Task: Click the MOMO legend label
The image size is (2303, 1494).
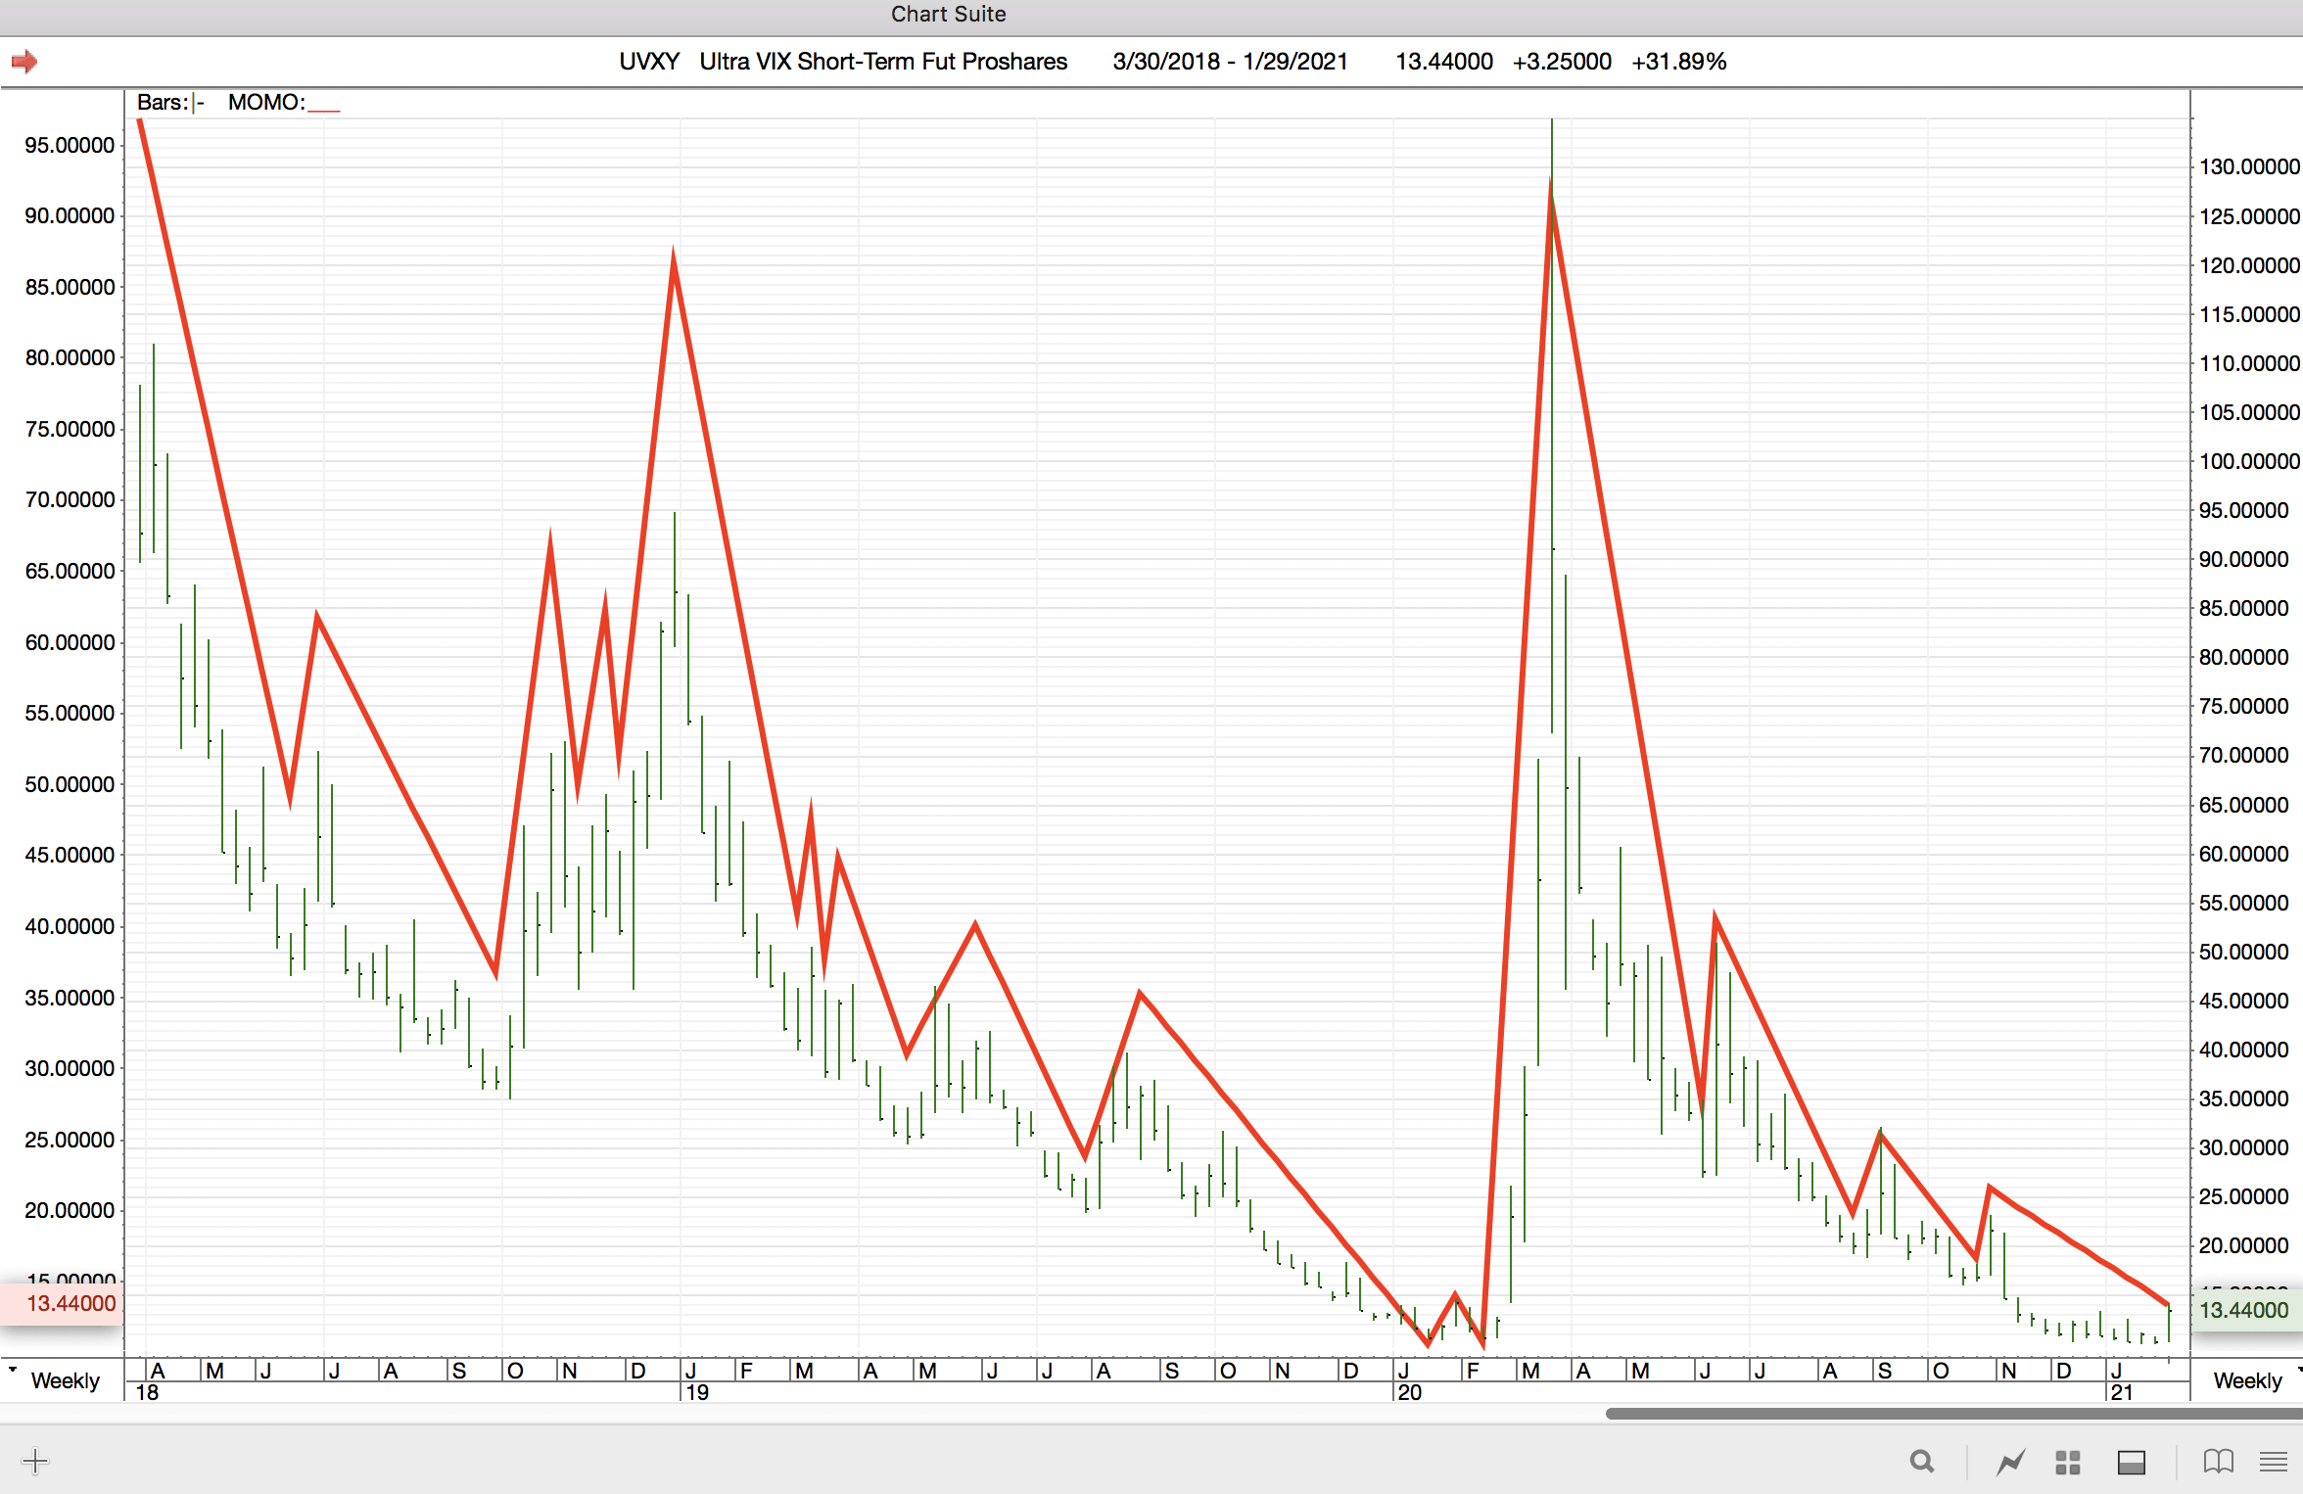Action: (284, 102)
